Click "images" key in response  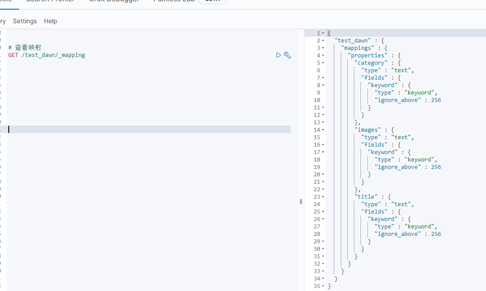pos(367,130)
